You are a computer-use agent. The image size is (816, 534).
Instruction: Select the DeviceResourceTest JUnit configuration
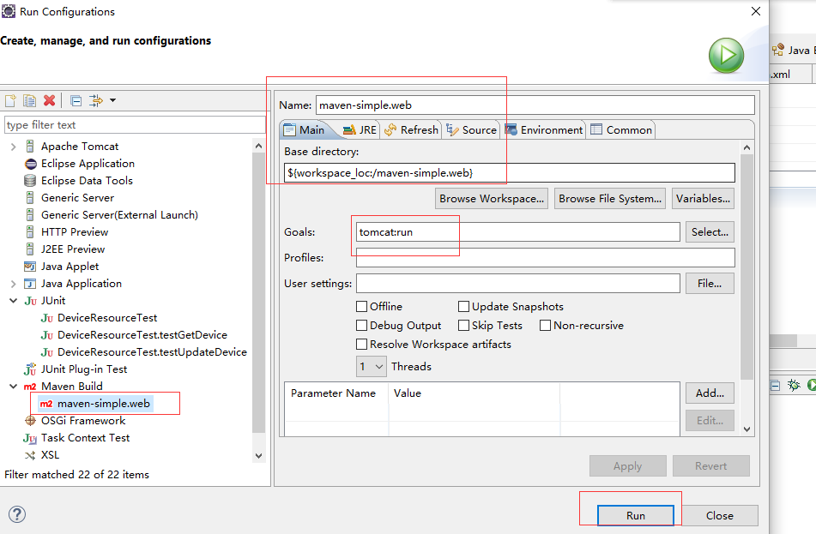click(x=106, y=318)
